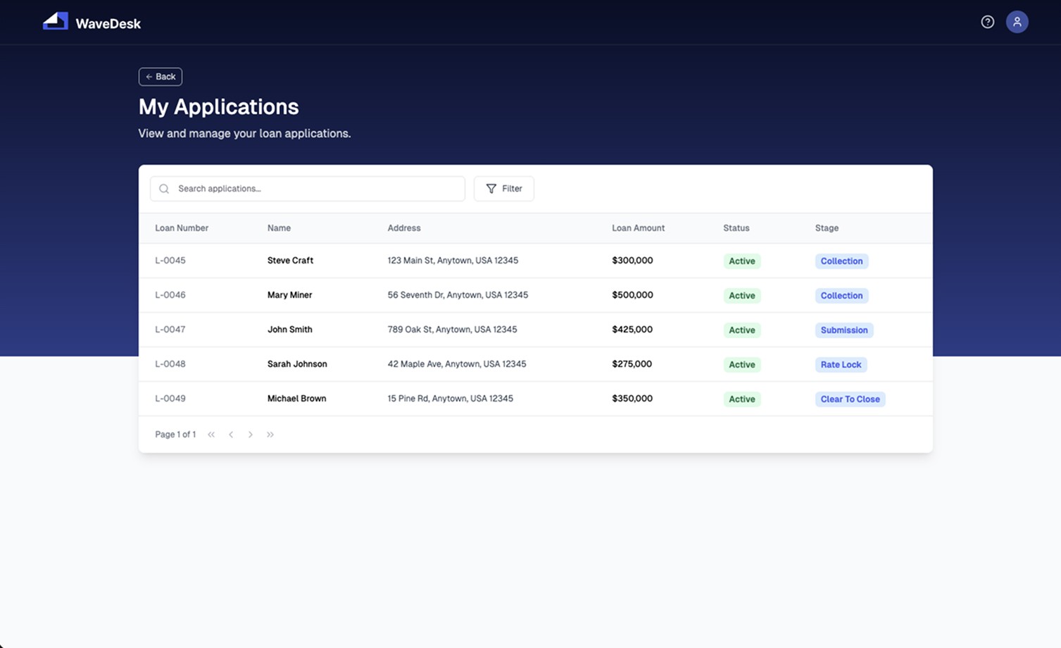Click the Clear To Close link for Michael Brown
Viewport: 1061px width, 648px height.
click(850, 399)
